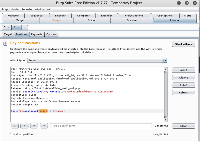Screen dimensions: 200x142
Task: Switch to the Extender tab
Action: 107,16
